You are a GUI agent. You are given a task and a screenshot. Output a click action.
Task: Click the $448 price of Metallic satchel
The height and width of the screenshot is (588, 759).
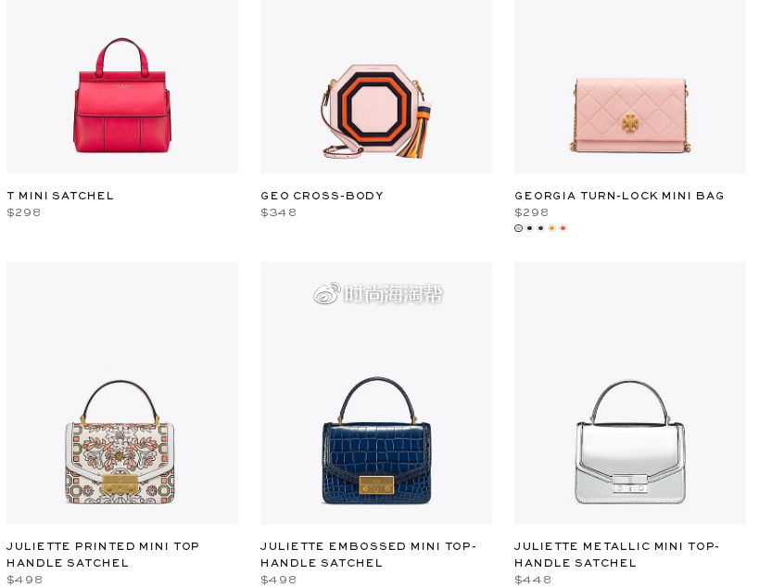(x=533, y=580)
